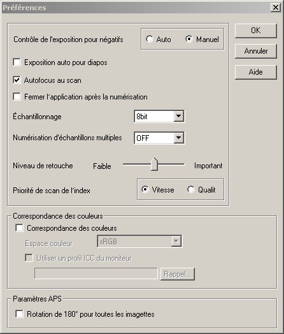Open the sRGB Espace couleur dropdown
This screenshot has height=334, width=284.
139,241
